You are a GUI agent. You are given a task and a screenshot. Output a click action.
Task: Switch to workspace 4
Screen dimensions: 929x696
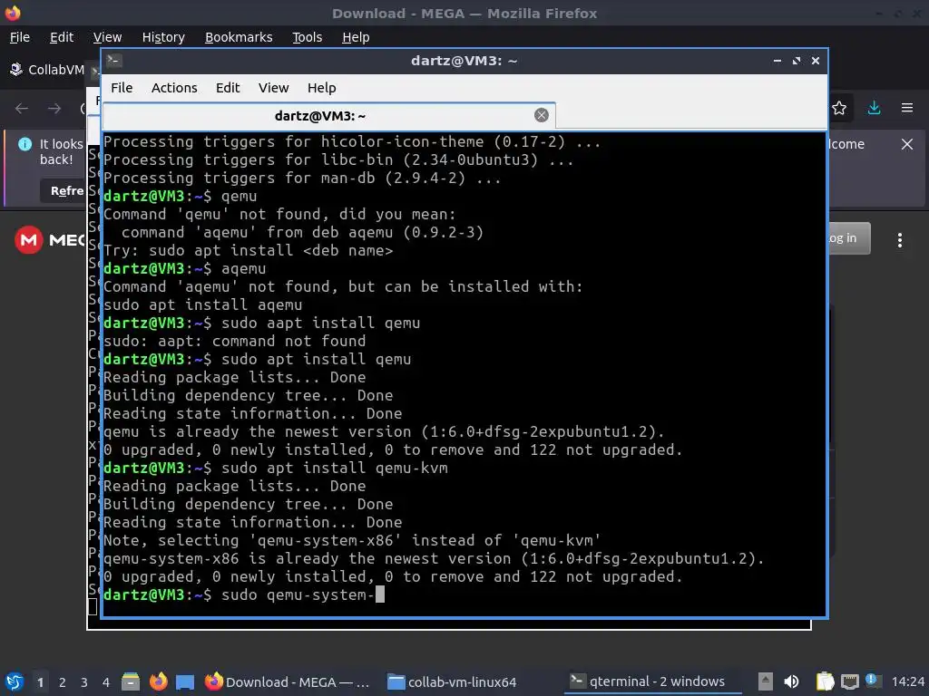coord(106,682)
